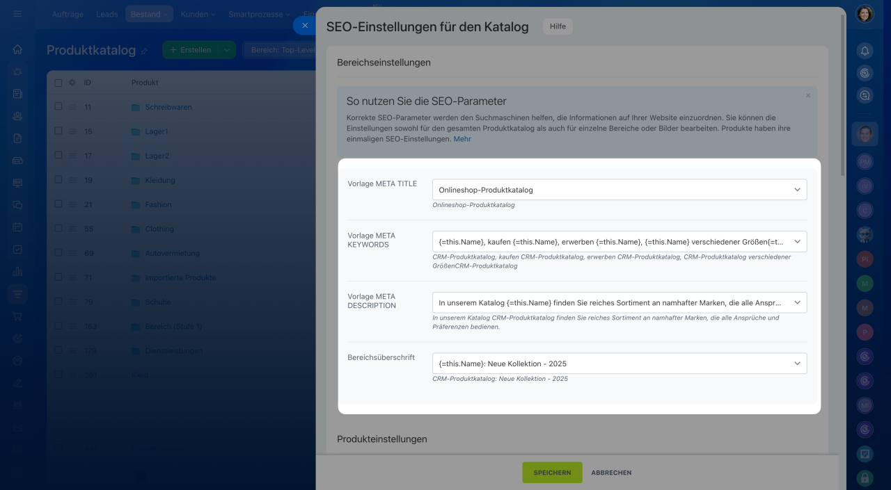Viewport: 891px width, 490px height.
Task: Open the shopping cart icon in sidebar
Action: point(17,316)
